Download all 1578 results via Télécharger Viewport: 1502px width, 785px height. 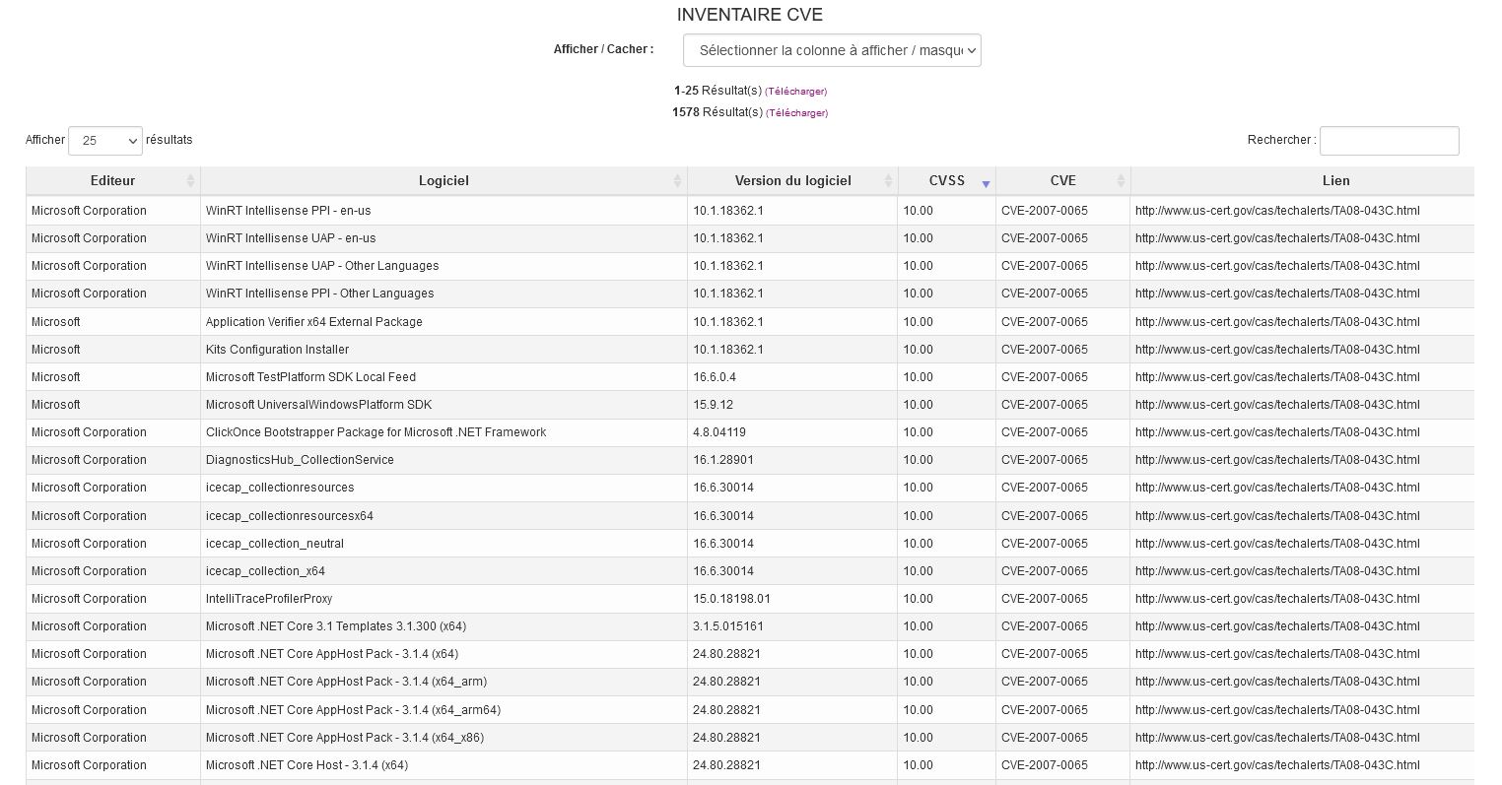click(796, 113)
